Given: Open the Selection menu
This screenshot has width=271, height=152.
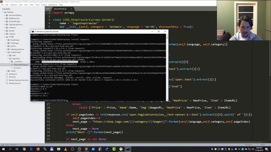Looking at the screenshot, I should [14, 5].
